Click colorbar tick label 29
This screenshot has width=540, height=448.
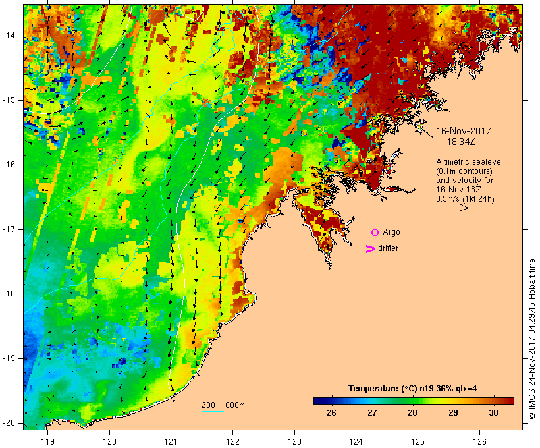click(453, 413)
